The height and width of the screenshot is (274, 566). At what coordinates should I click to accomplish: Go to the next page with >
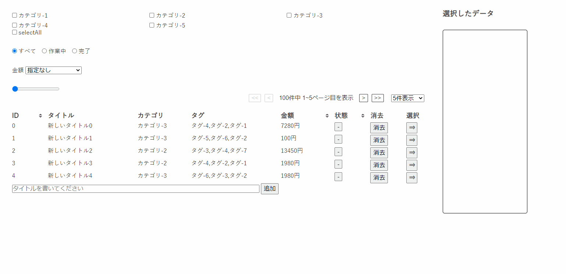364,98
